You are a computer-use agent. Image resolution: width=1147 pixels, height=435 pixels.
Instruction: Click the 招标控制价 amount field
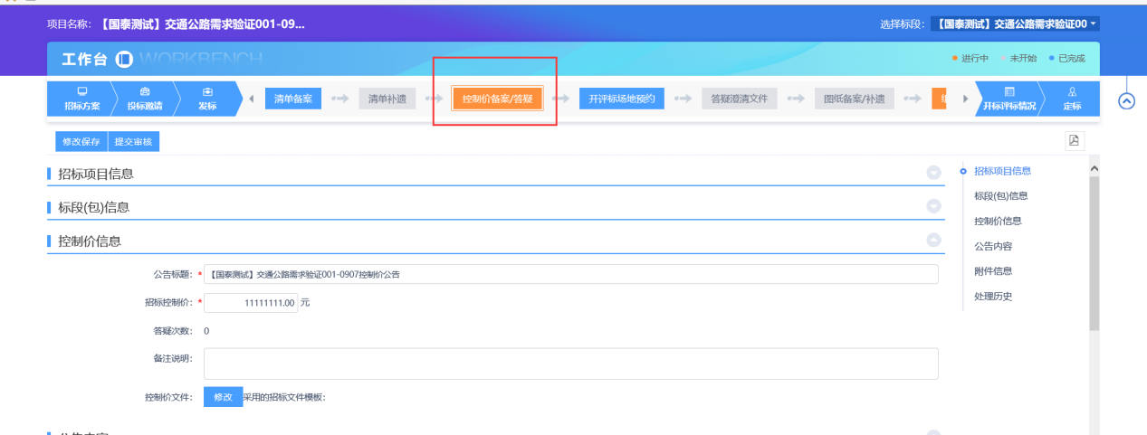tap(252, 303)
